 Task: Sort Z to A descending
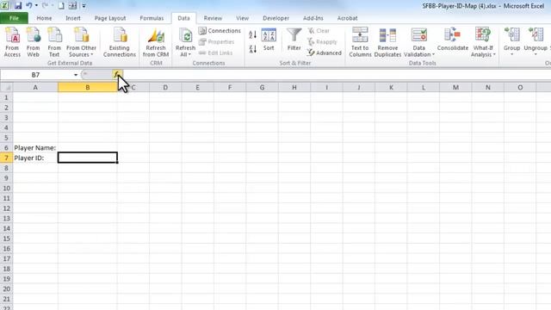pyautogui.click(x=252, y=49)
